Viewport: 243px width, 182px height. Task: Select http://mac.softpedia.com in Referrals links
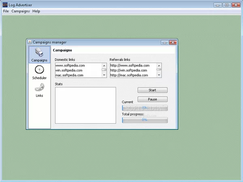pos(129,75)
